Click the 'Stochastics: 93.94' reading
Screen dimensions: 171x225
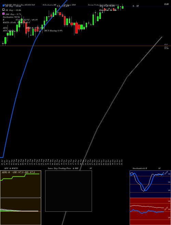pyautogui.click(x=11, y=17)
